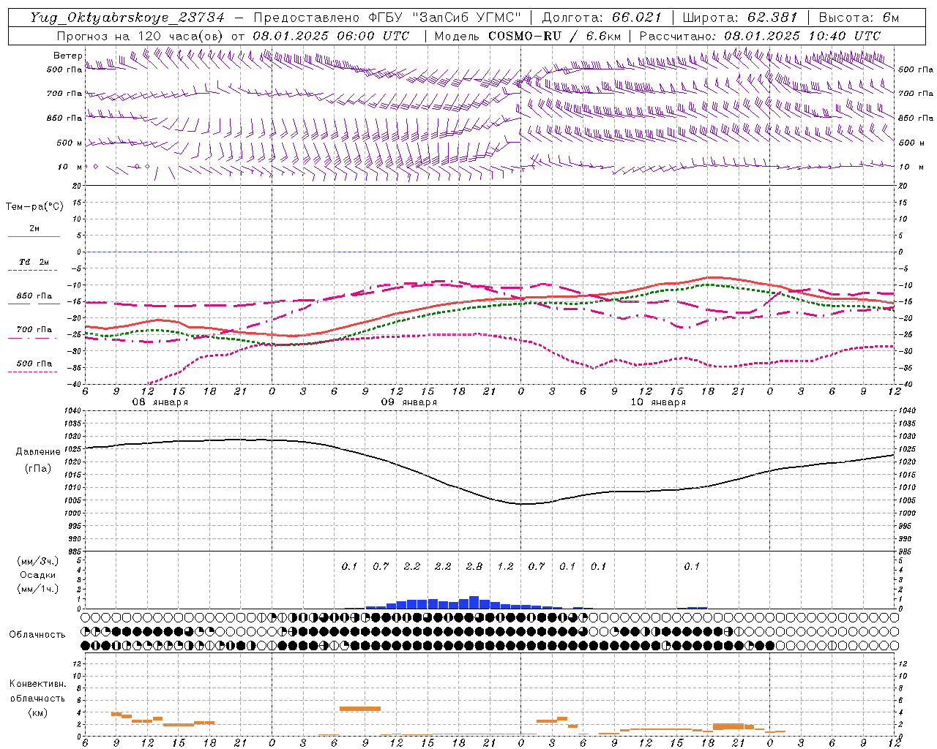Screen dimensions: 937x749
Task: Click the Широта: 62.381 header value
Action: [x=739, y=18]
